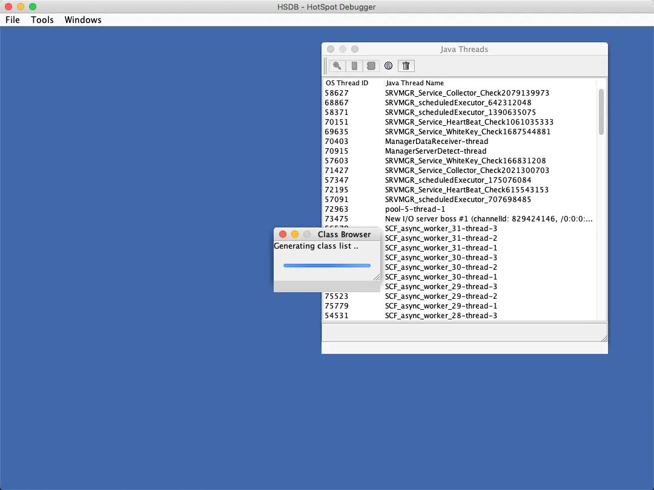Select SCF_async_worker_28-thread-3 row
Screen dimensions: 654x490
coord(460,315)
